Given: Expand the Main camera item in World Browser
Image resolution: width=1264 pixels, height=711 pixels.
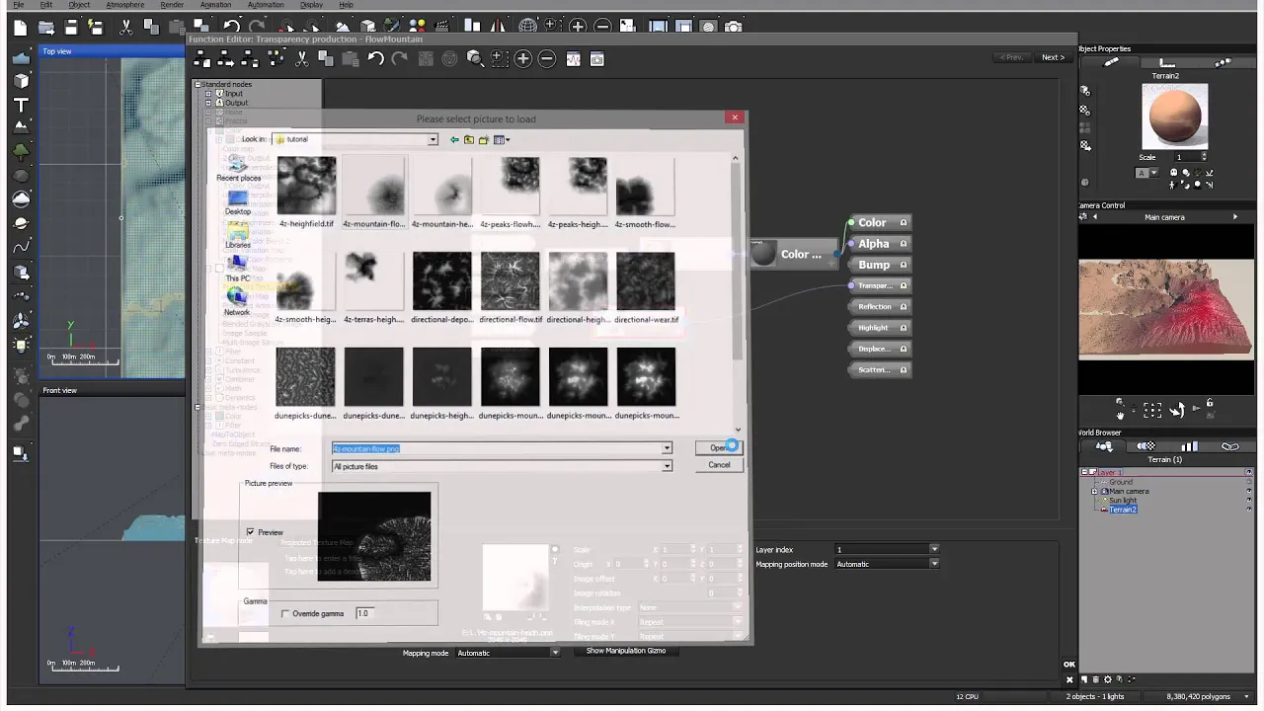Looking at the screenshot, I should pos(1094,491).
